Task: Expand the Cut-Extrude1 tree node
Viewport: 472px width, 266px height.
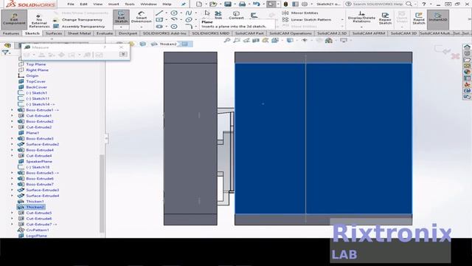Action: pyautogui.click(x=13, y=116)
